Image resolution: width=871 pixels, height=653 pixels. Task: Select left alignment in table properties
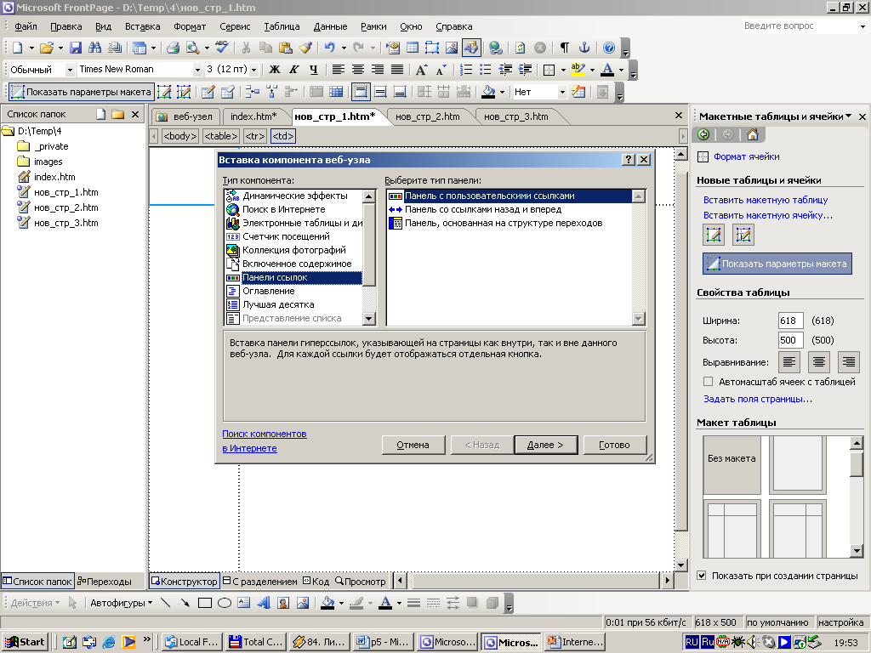point(788,362)
